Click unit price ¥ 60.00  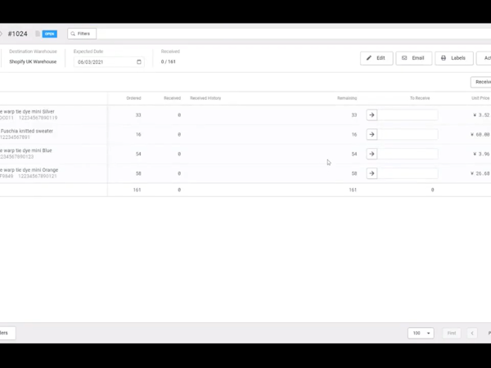pyautogui.click(x=480, y=134)
